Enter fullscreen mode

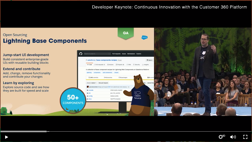245,137
